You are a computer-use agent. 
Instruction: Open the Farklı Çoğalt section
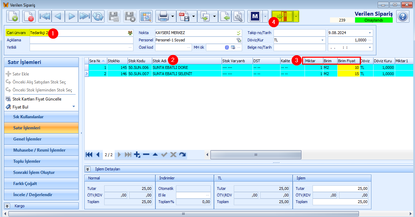click(x=41, y=184)
